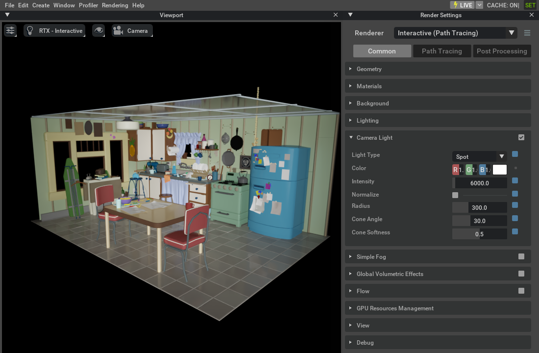This screenshot has height=353, width=539.
Task: Expand the Background section
Action: tap(438, 103)
